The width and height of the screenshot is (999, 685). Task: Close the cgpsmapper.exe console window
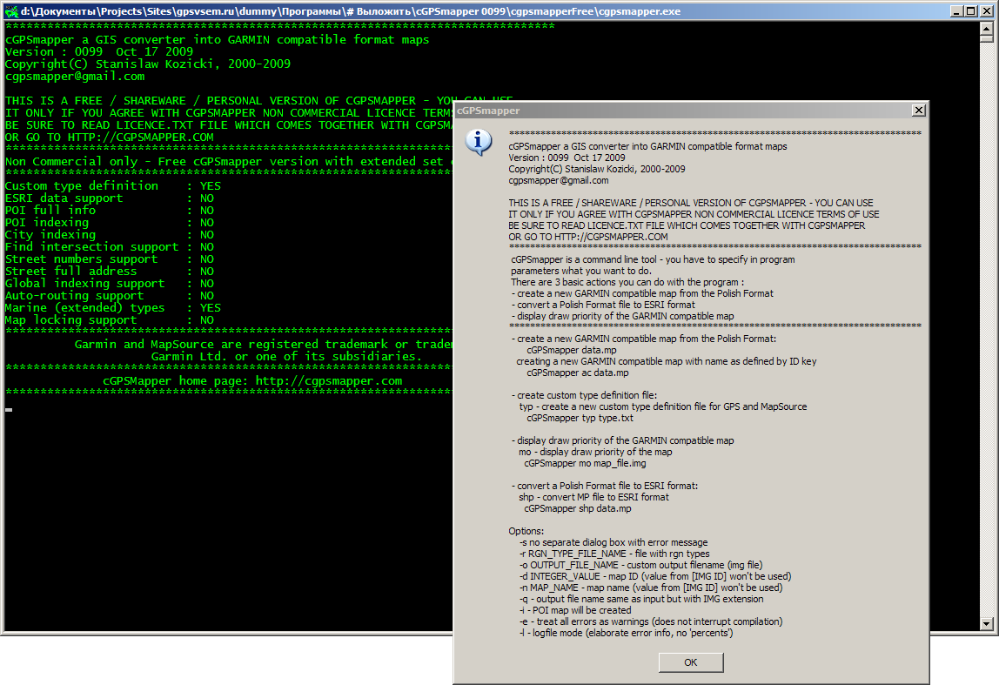tap(986, 10)
